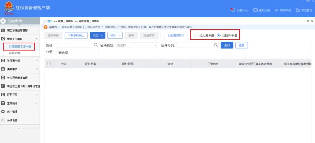Open the 单位管理 building icon

(298, 10)
